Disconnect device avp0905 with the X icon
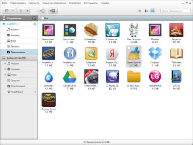The width and height of the screenshot is (193, 145). (x=35, y=24)
